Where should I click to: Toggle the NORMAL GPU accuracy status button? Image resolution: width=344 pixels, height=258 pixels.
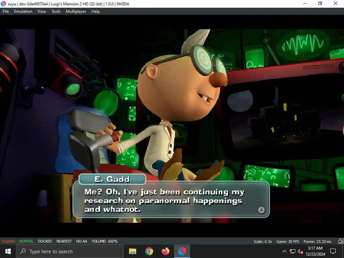[26, 241]
